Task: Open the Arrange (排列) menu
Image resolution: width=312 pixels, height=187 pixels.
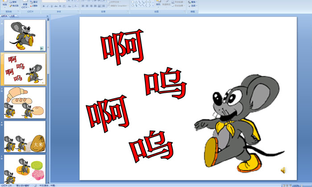Action: [158, 4]
